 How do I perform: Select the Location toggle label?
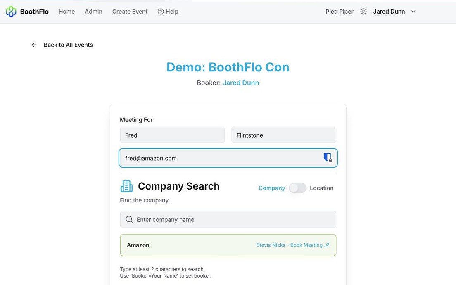(x=322, y=188)
